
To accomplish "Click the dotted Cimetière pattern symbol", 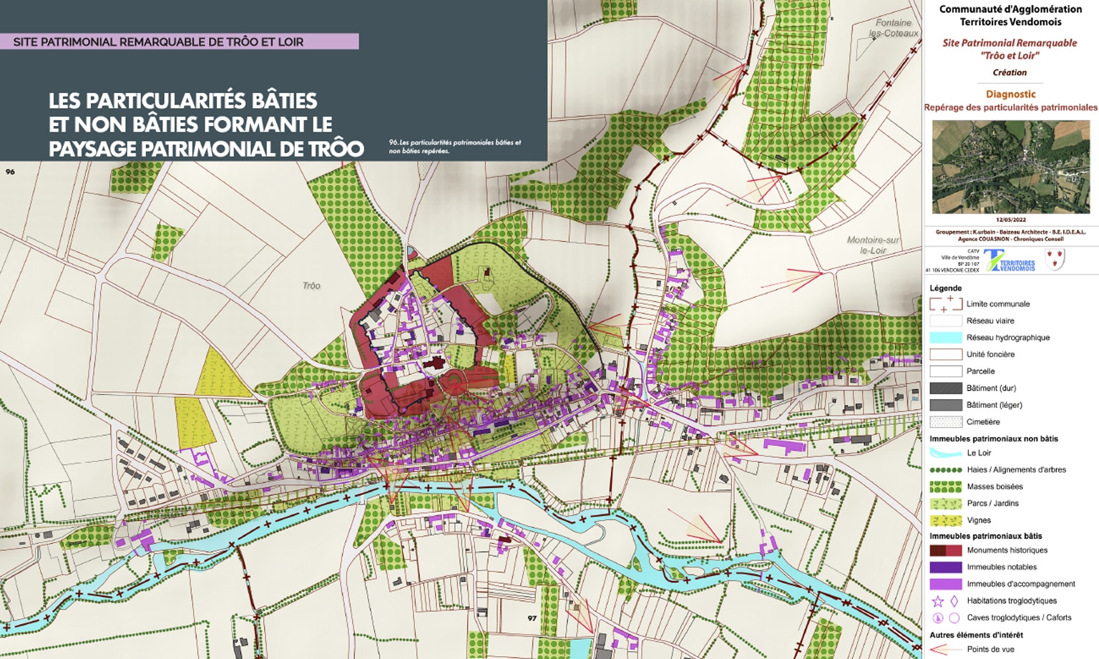I will (x=945, y=422).
